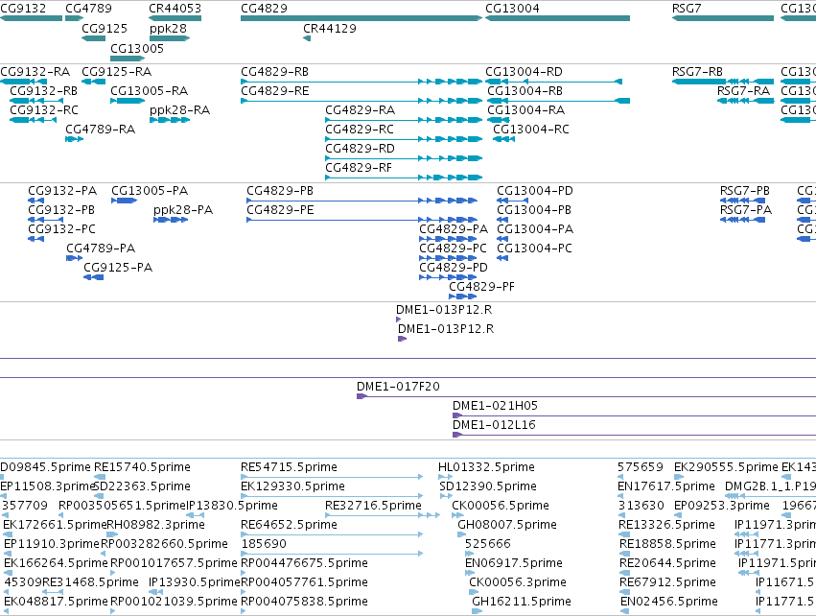Select the CG13005 gene label
Viewport: 816px width, 616px height.
click(137, 48)
